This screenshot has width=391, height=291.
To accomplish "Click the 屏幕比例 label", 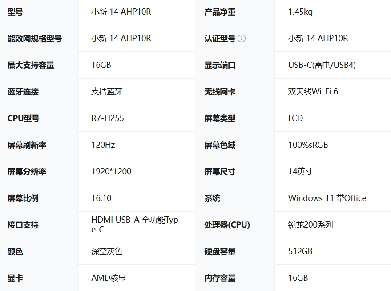I will [23, 198].
